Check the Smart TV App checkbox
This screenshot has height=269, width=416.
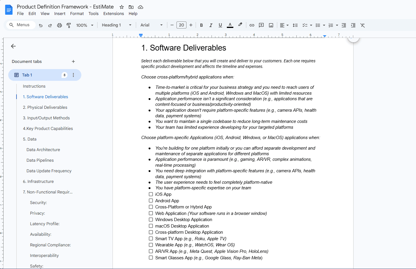coord(151,239)
